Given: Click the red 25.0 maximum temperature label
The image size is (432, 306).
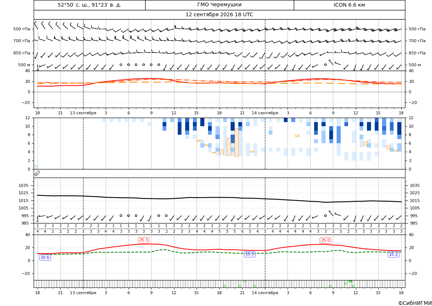Looking at the screenshot, I should tap(325, 241).
